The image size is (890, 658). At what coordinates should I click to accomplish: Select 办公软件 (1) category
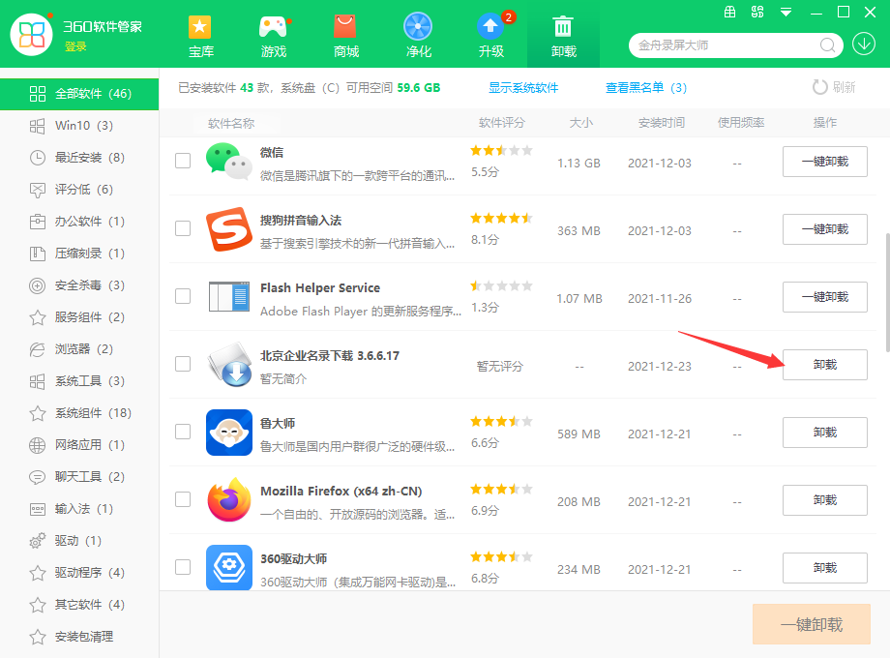[x=79, y=222]
